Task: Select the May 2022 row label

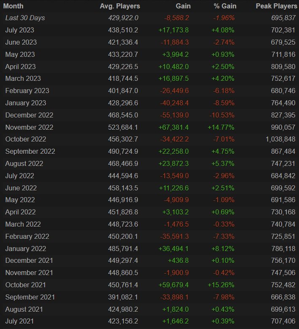Action: pyautogui.click(x=20, y=200)
